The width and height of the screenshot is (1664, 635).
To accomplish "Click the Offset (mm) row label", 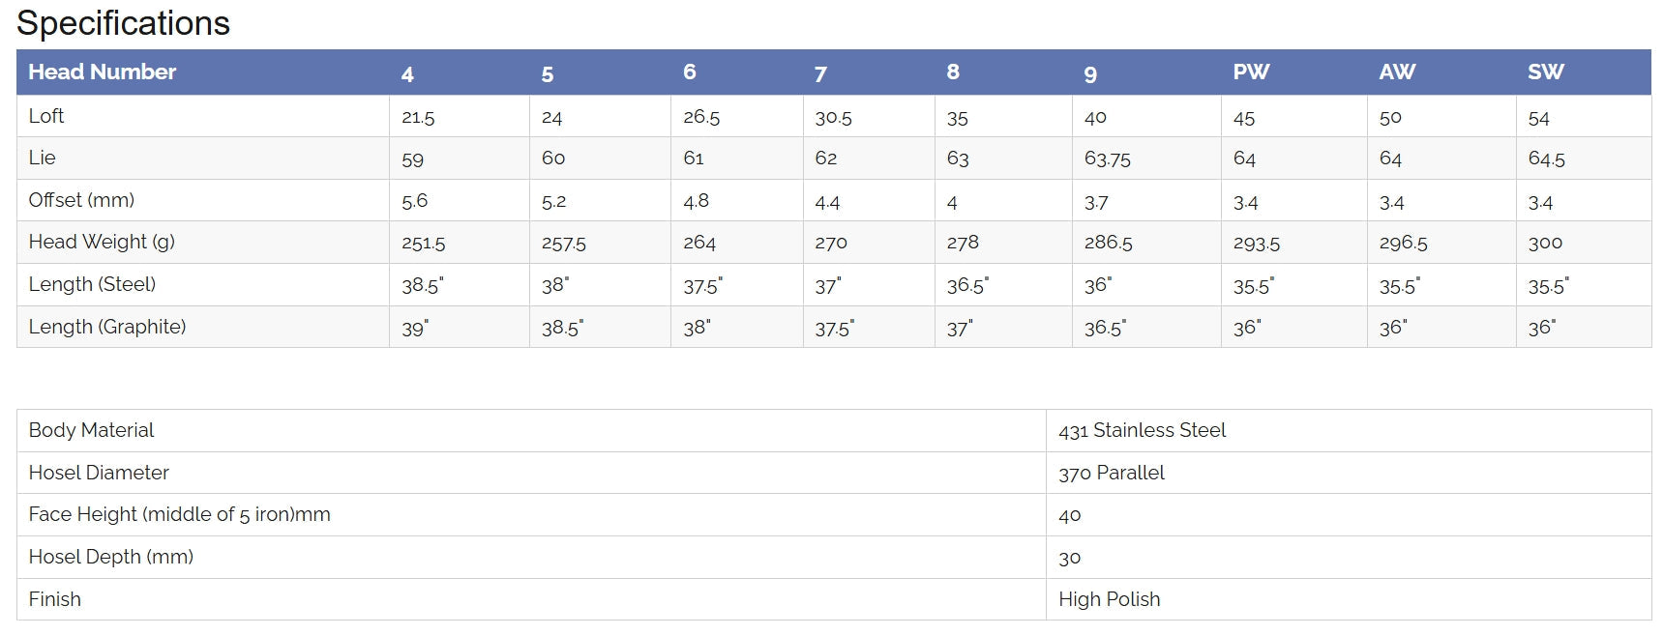I will click(x=81, y=200).
